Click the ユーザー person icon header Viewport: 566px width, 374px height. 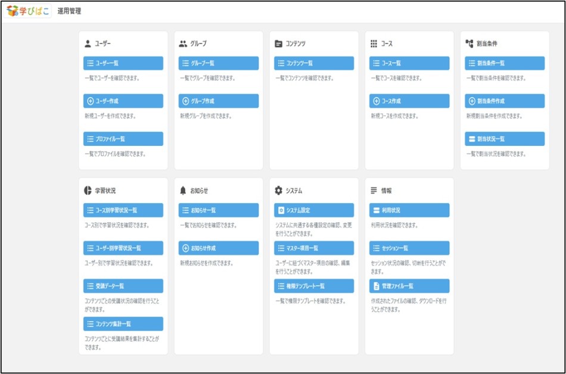88,43
